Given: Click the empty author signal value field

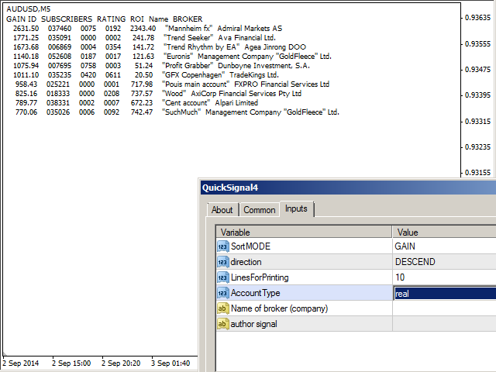Looking at the screenshot, I should click(444, 324).
